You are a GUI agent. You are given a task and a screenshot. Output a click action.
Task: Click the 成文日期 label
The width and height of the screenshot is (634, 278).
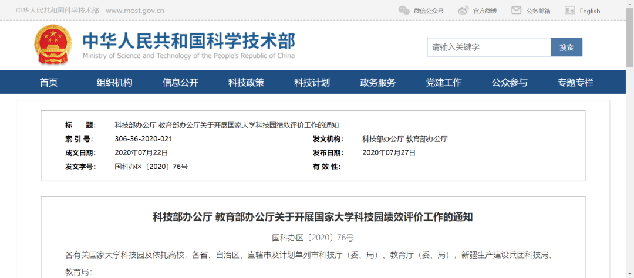click(x=80, y=152)
